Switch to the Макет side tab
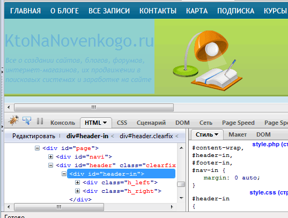288x218 pixels. (x=238, y=134)
